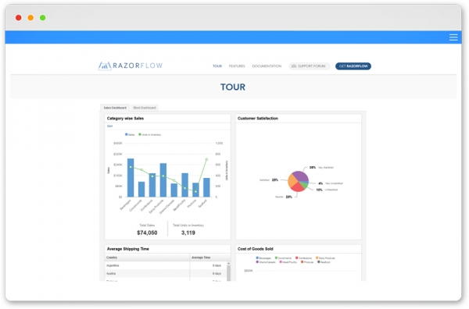Sort by the Country column header

tap(147, 257)
